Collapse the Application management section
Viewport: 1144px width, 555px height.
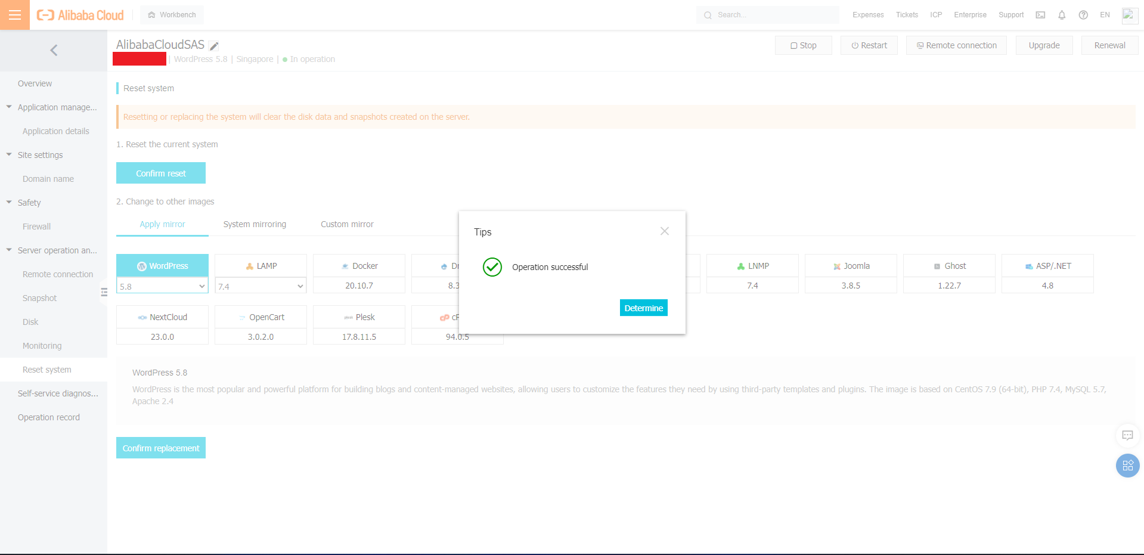(9, 107)
